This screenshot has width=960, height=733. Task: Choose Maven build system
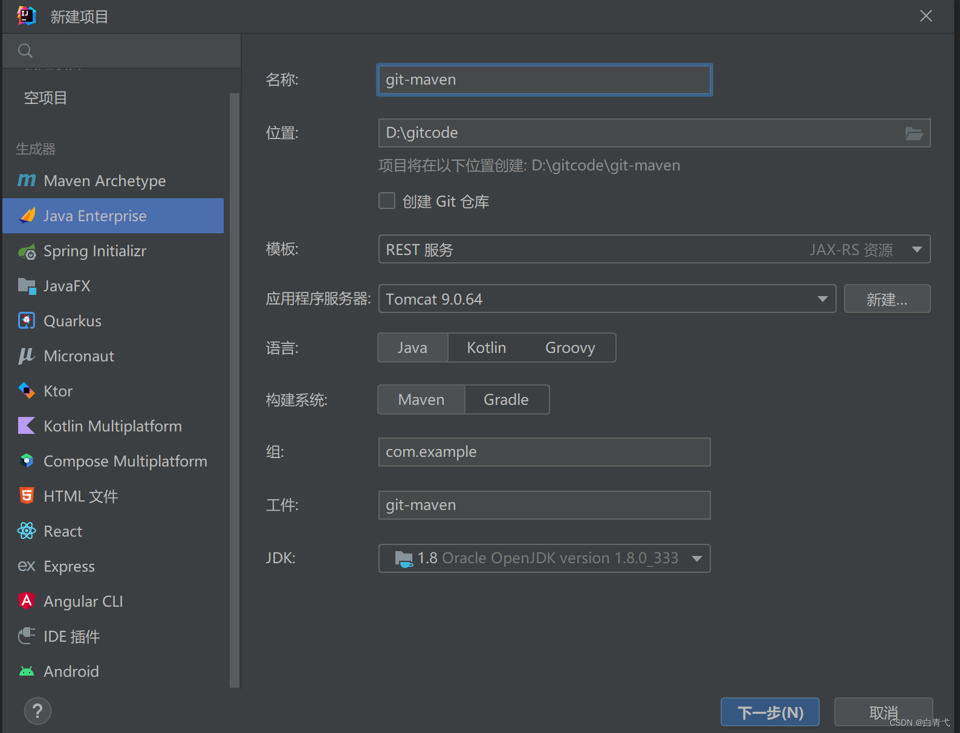pyautogui.click(x=421, y=399)
